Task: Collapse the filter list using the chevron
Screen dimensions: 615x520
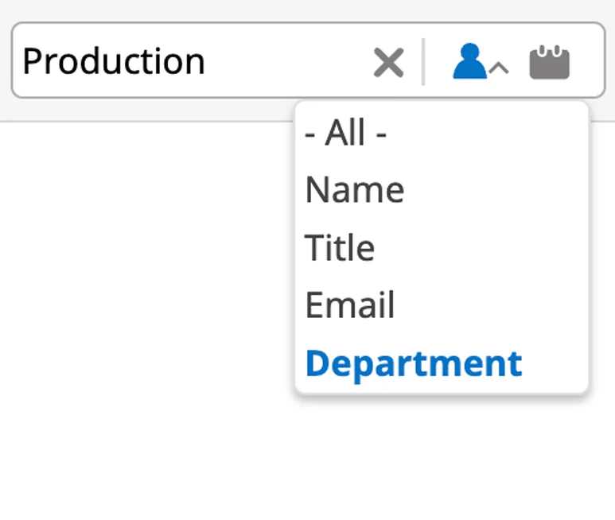Action: (499, 68)
